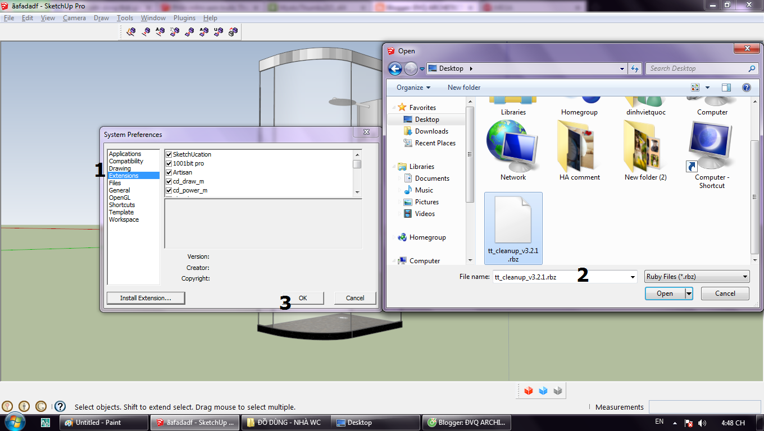Click the Install Extension button
This screenshot has height=431, width=764.
point(145,298)
